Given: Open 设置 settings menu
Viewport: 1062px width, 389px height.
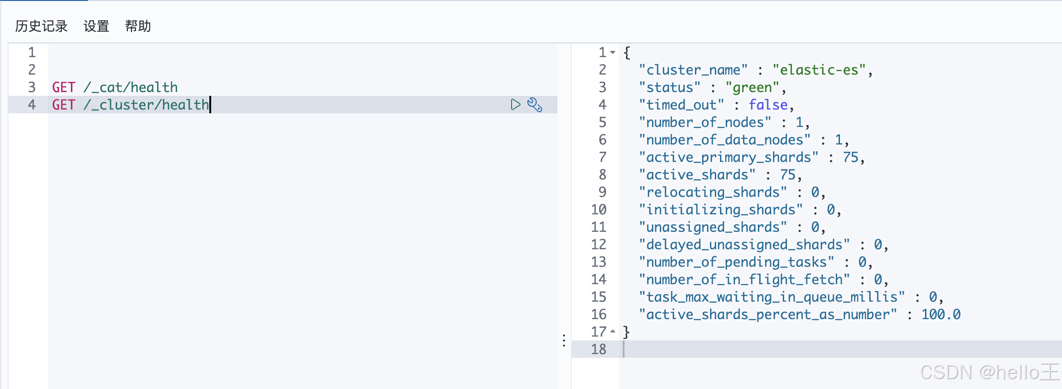Looking at the screenshot, I should pyautogui.click(x=96, y=26).
